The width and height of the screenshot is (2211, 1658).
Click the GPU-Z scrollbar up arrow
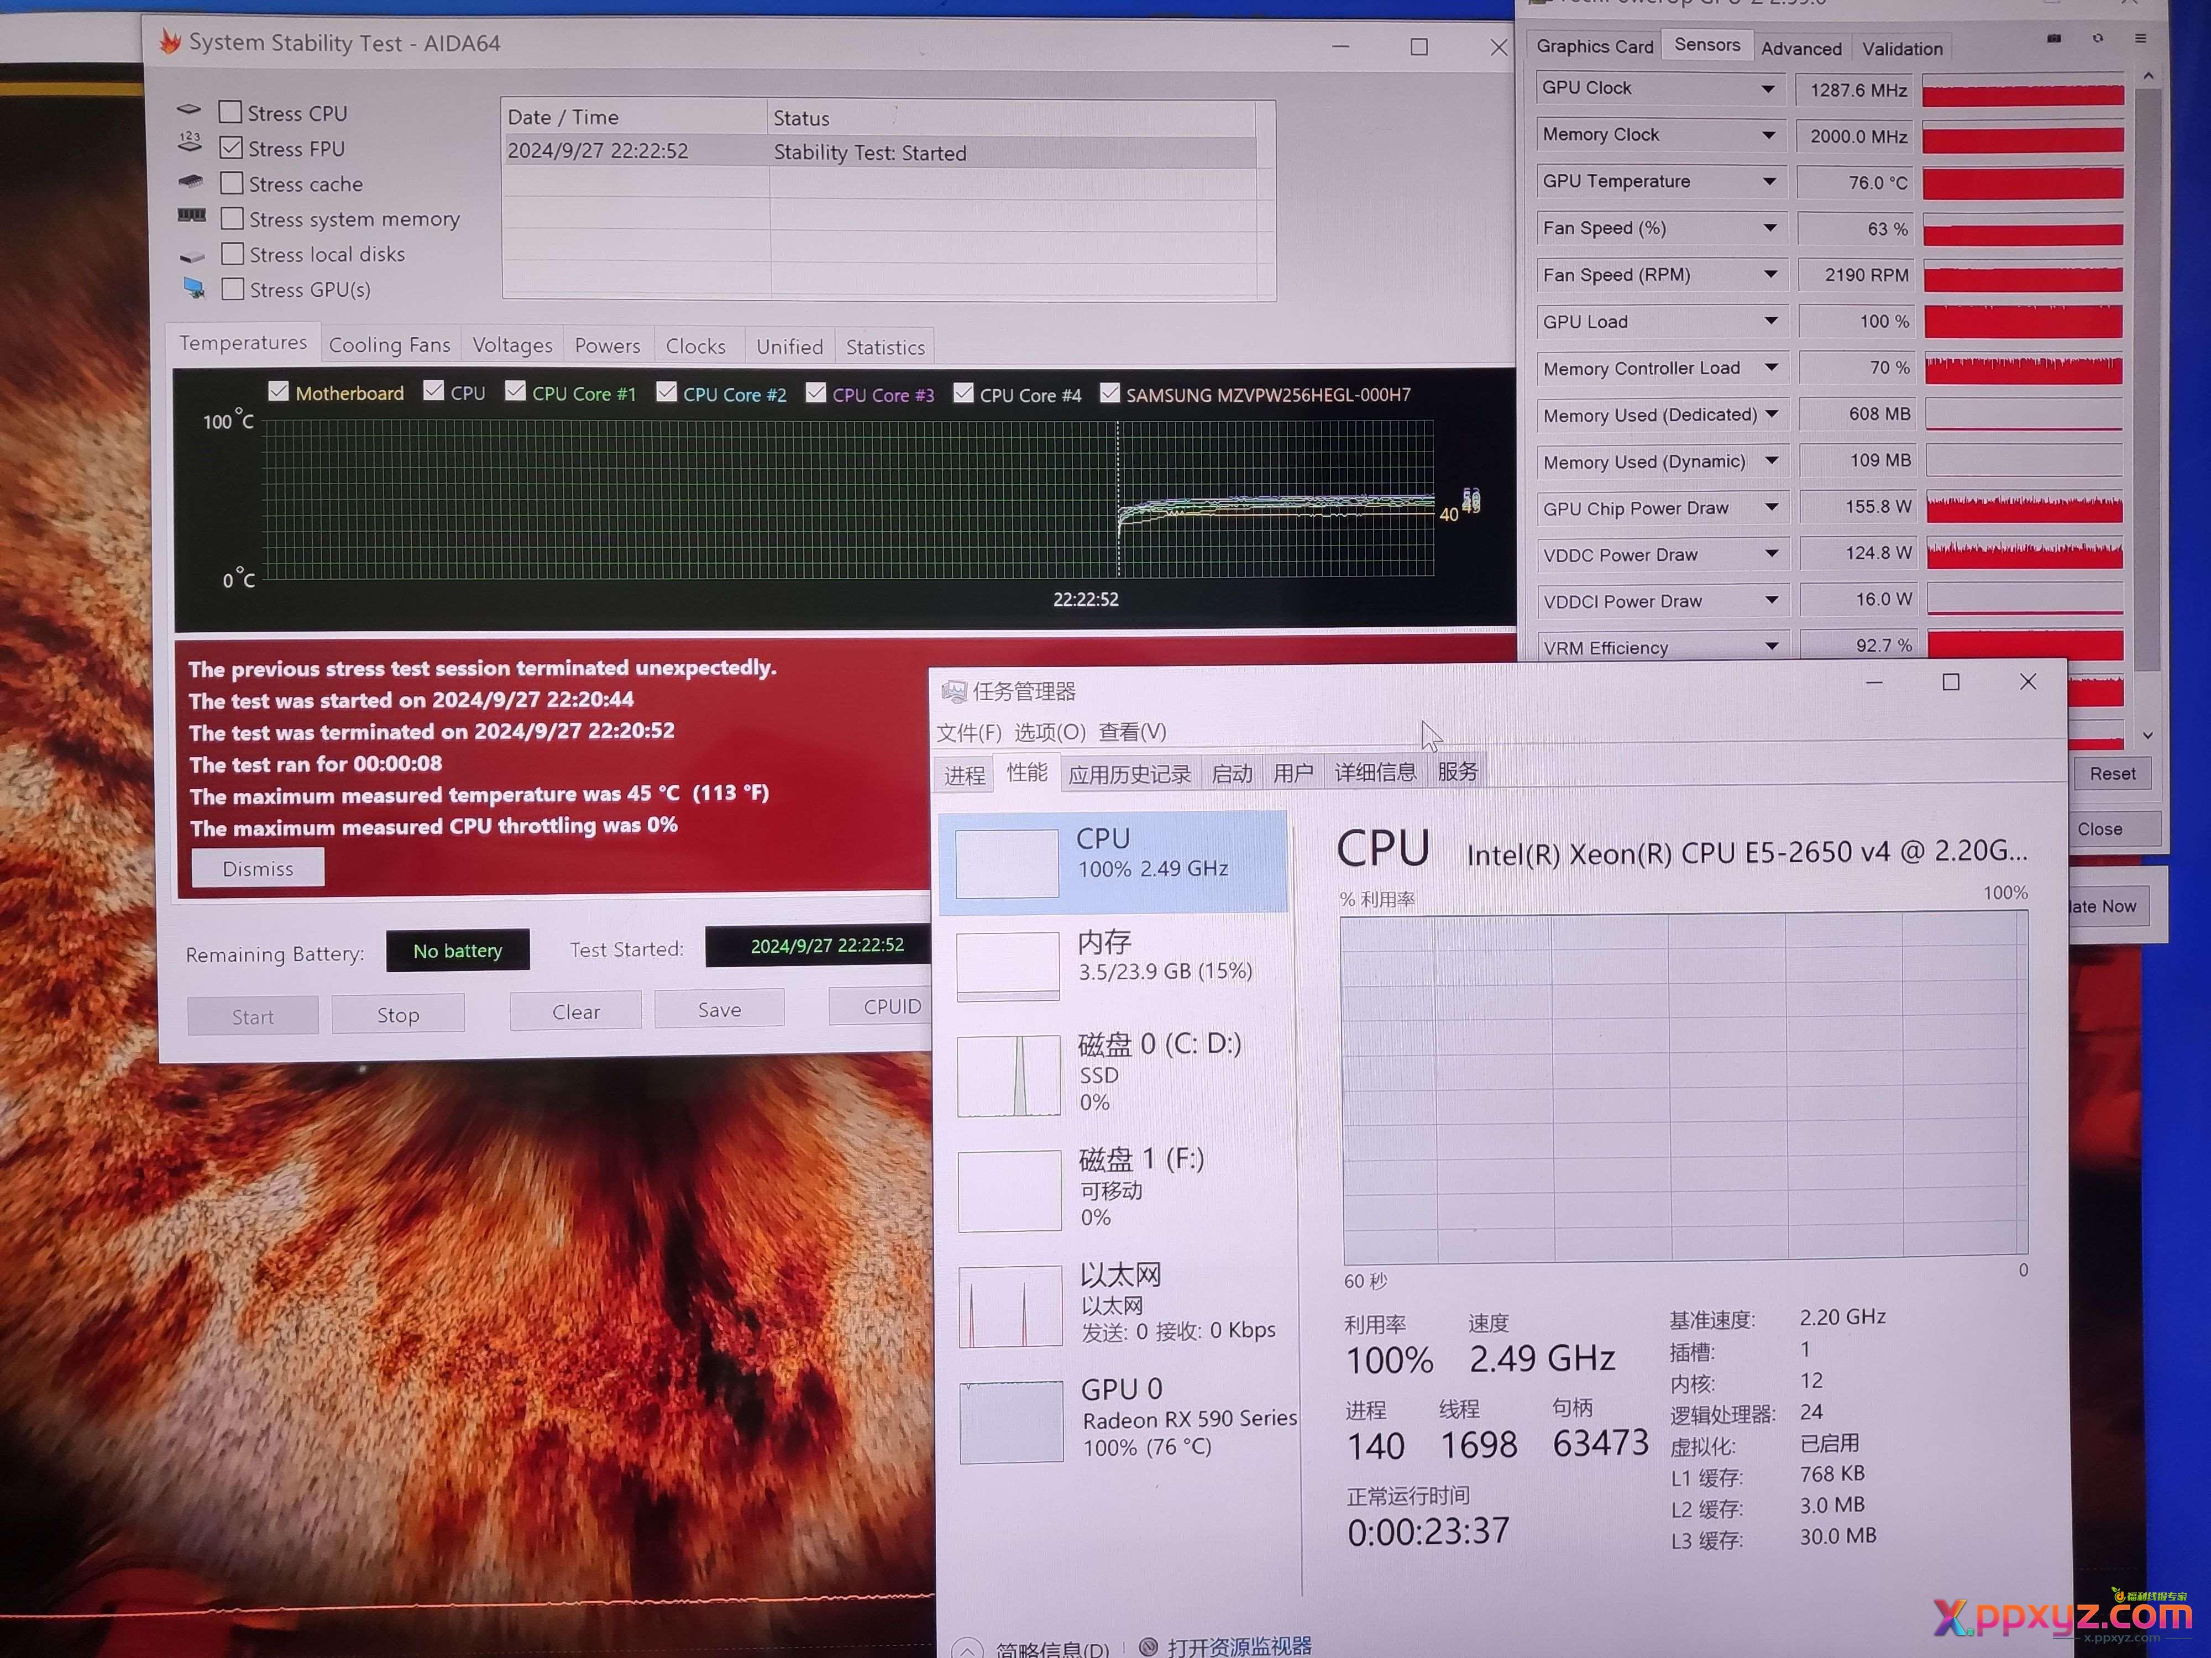(2148, 76)
